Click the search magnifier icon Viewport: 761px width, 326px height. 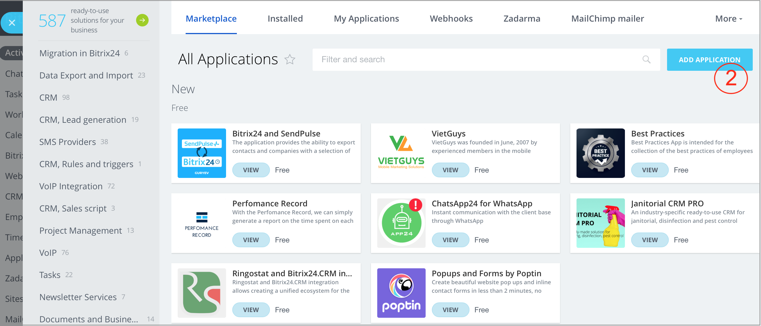pyautogui.click(x=646, y=59)
